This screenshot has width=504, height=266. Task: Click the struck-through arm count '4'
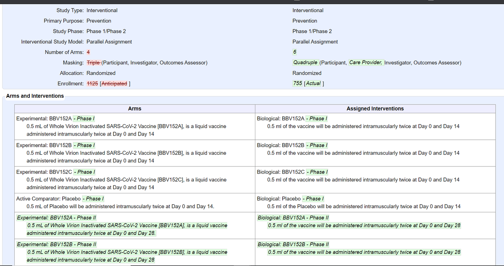pyautogui.click(x=88, y=52)
